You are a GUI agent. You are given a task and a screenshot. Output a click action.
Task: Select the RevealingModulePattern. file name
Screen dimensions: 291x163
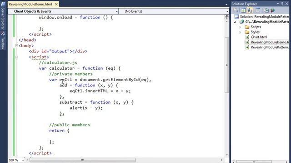pos(270,47)
